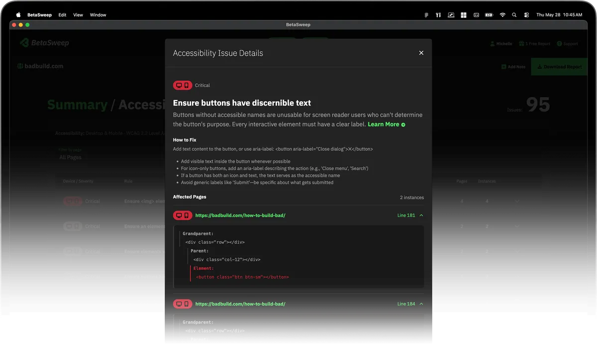The height and width of the screenshot is (349, 597).
Task: Open the Wi-Fi menu
Action: [x=502, y=15]
